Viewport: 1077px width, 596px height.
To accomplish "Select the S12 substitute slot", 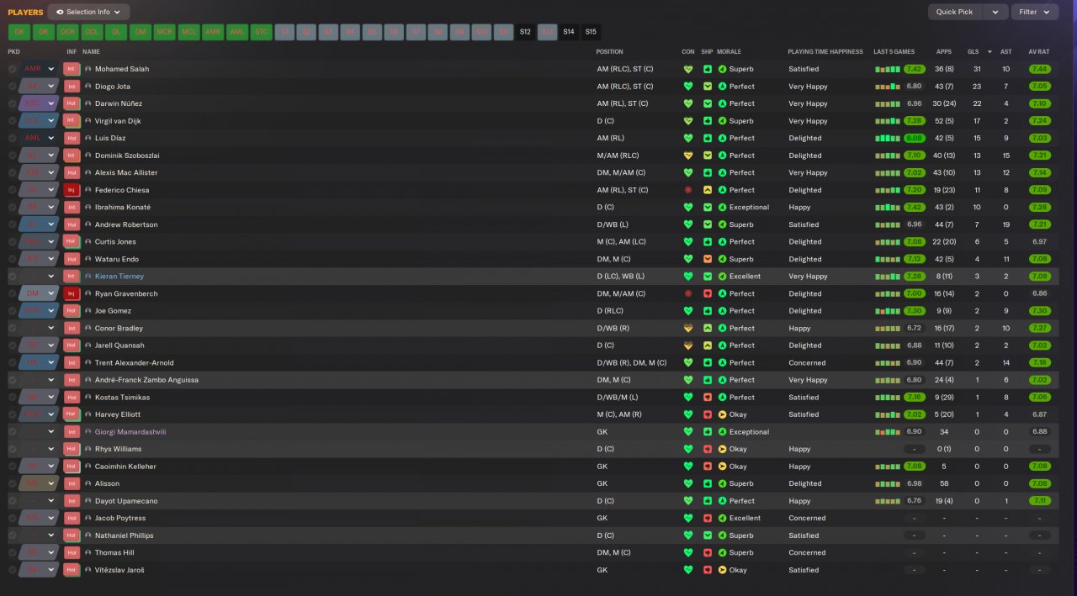I will pos(525,32).
